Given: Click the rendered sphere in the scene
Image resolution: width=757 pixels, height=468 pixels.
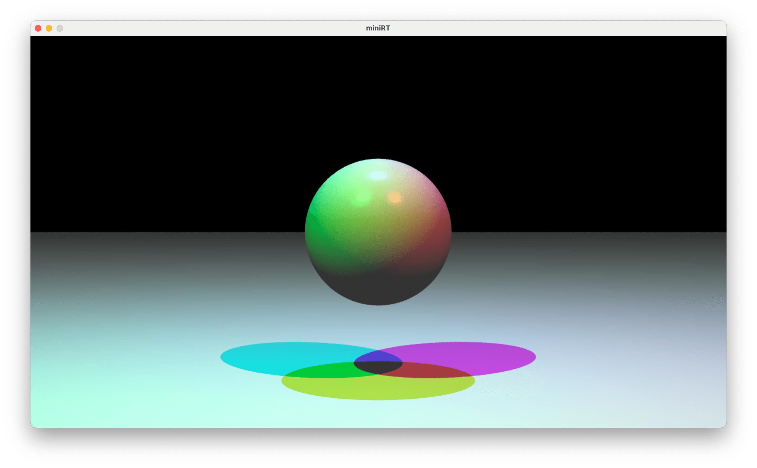Looking at the screenshot, I should pos(378,232).
